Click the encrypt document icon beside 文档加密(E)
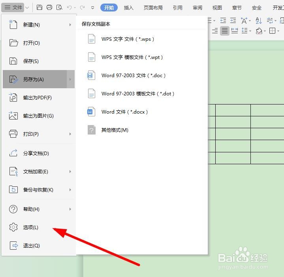 [13, 171]
